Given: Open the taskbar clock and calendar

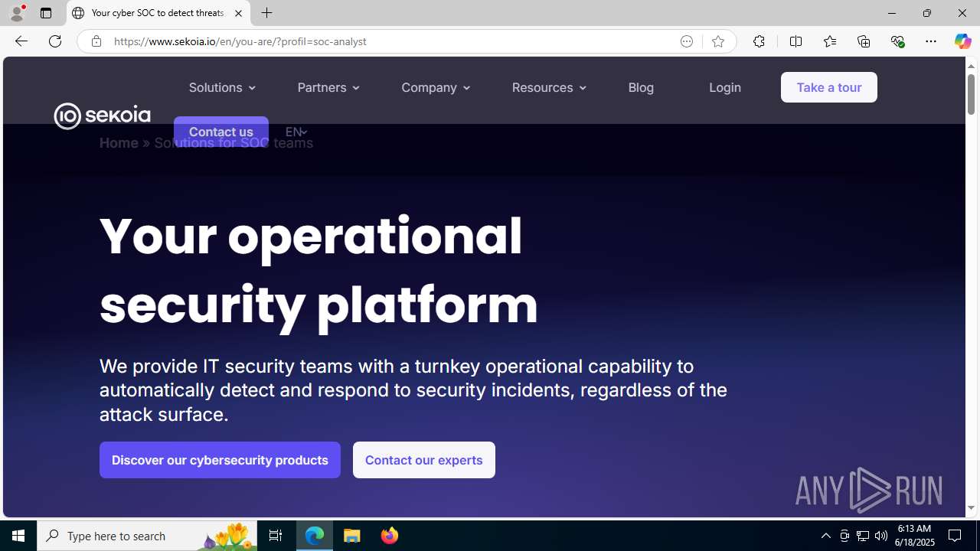Looking at the screenshot, I should (913, 536).
